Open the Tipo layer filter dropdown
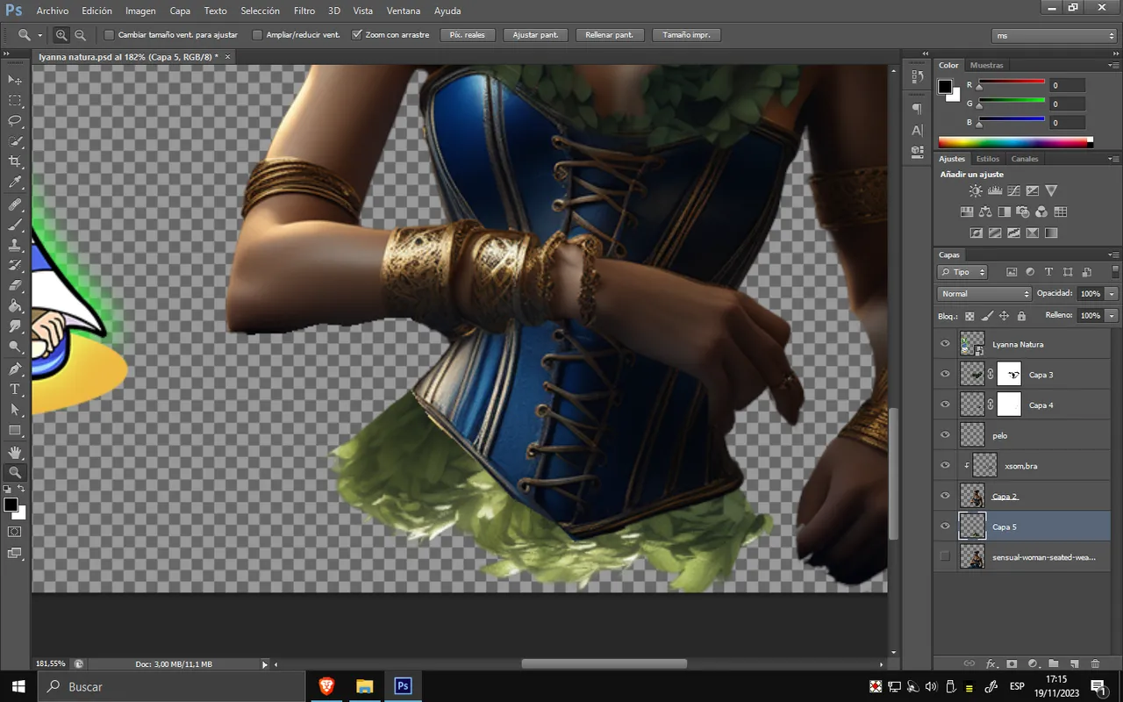This screenshot has height=702, width=1123. click(x=962, y=272)
